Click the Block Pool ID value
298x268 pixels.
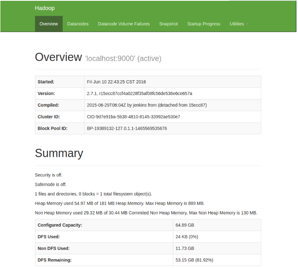click(x=127, y=129)
